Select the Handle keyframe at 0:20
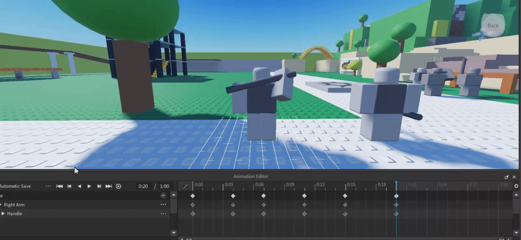Screen dimensions: 521x240 (x=396, y=214)
